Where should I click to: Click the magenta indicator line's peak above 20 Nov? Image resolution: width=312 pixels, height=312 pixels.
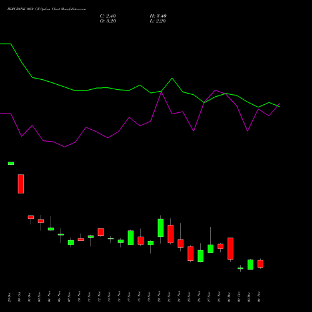161,92
